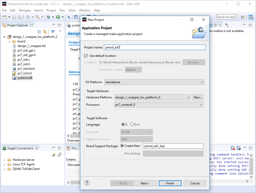Select the C language radio button
Screen dimensions: 256x193
[123, 125]
